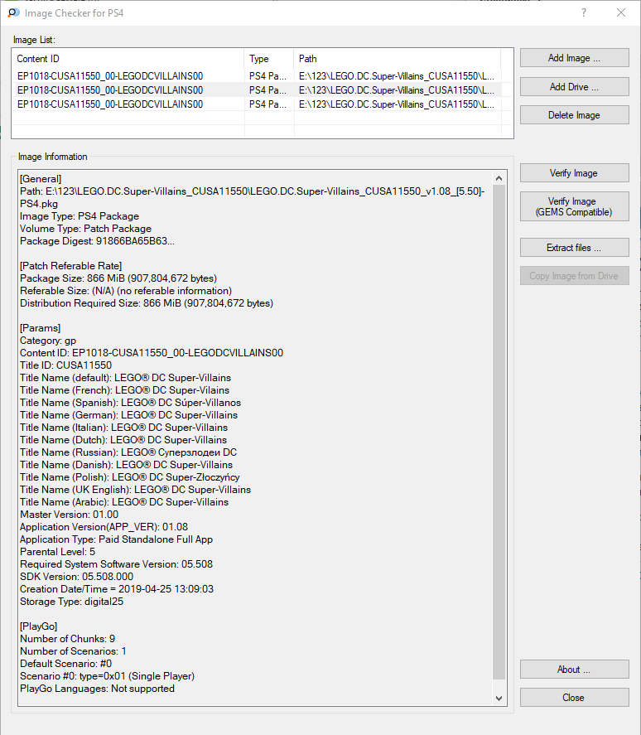Click the [PlayGo] section heading
Image resolution: width=641 pixels, height=735 pixels.
pyautogui.click(x=38, y=626)
